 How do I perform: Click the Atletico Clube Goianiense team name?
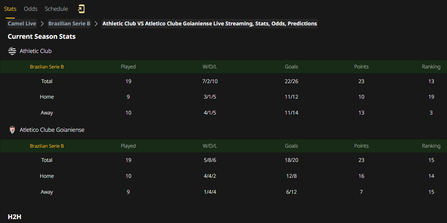(x=52, y=130)
